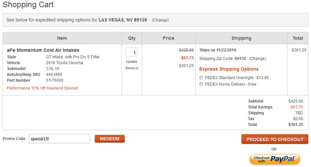This screenshot has height=167, width=311.
Task: Update the item quantity
Action: [132, 62]
